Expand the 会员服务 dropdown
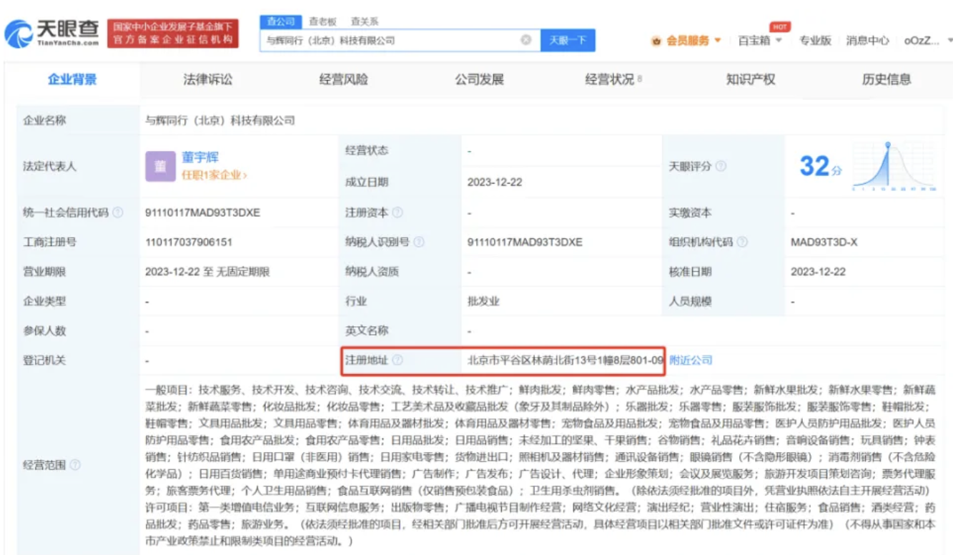The height and width of the screenshot is (555, 968). (x=686, y=41)
